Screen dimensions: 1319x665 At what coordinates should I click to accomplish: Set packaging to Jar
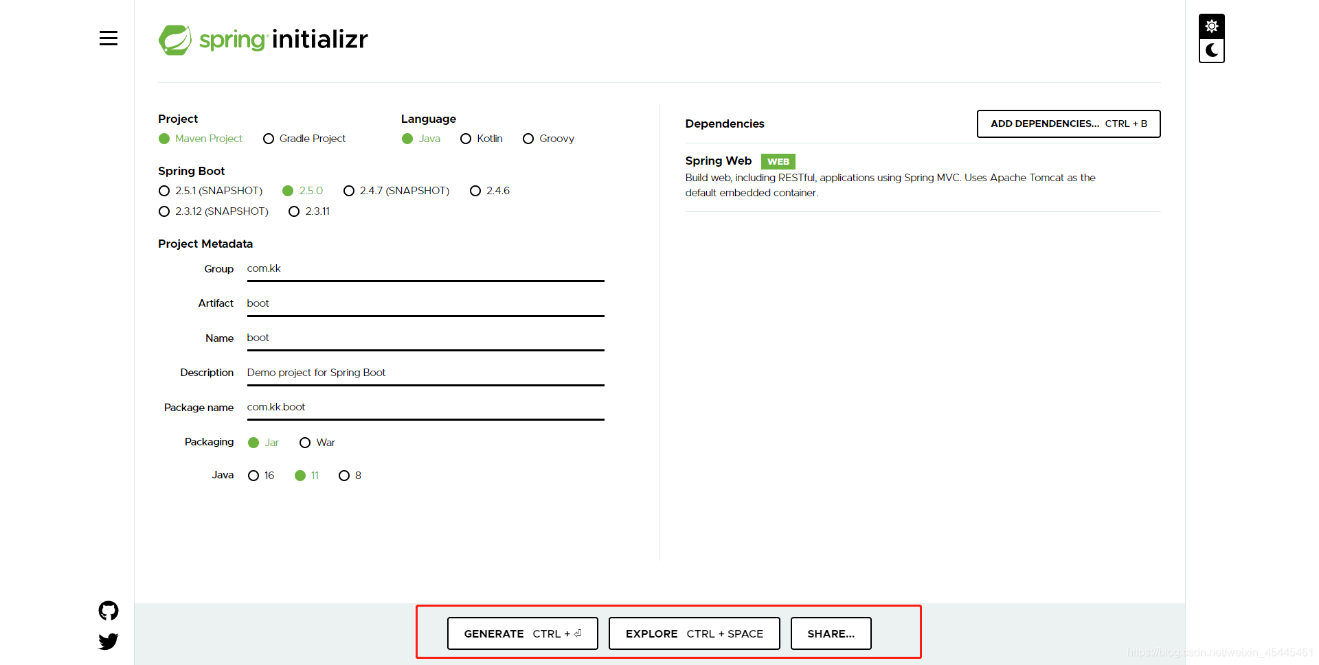pyautogui.click(x=263, y=443)
